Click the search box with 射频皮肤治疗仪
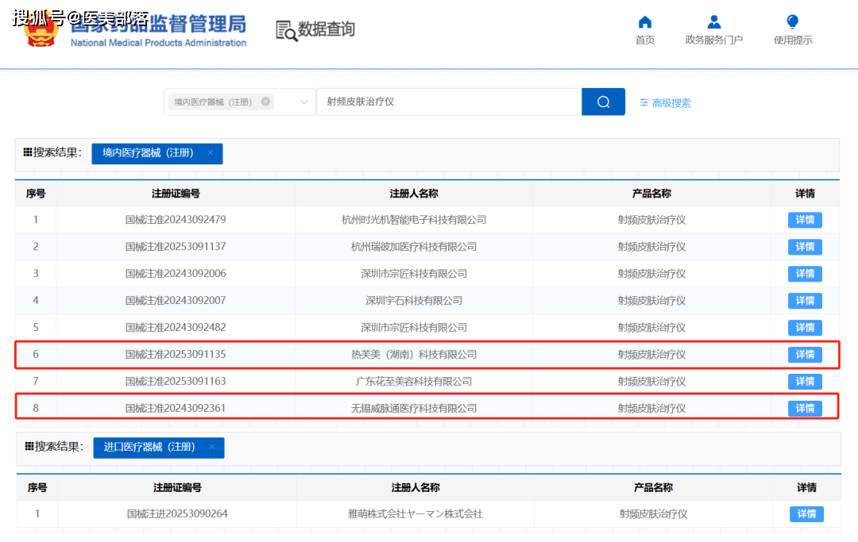Viewport: 858px width, 542px height. click(x=449, y=102)
